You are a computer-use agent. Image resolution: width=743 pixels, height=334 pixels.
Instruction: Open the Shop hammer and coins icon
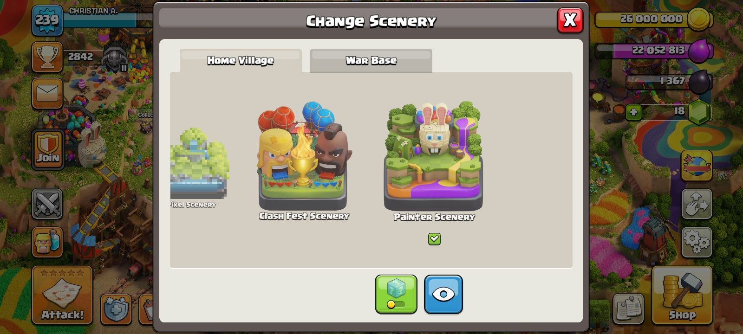[x=682, y=295]
